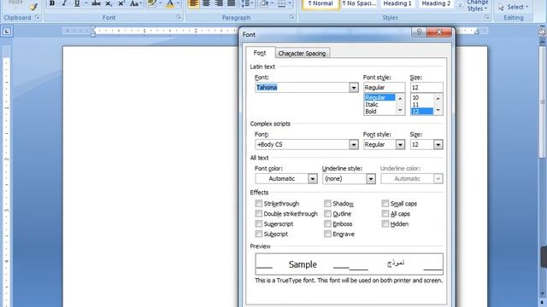Apply the No Spacing style
This screenshot has width=547, height=307.
click(359, 3)
